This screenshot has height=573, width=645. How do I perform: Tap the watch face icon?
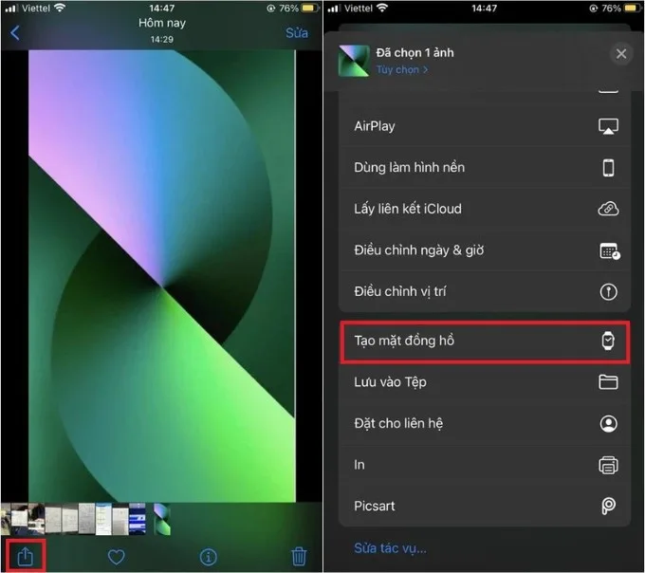[x=608, y=341]
